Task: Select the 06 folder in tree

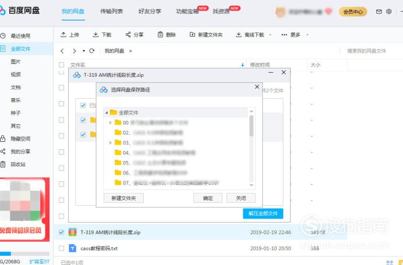Action: (151, 173)
